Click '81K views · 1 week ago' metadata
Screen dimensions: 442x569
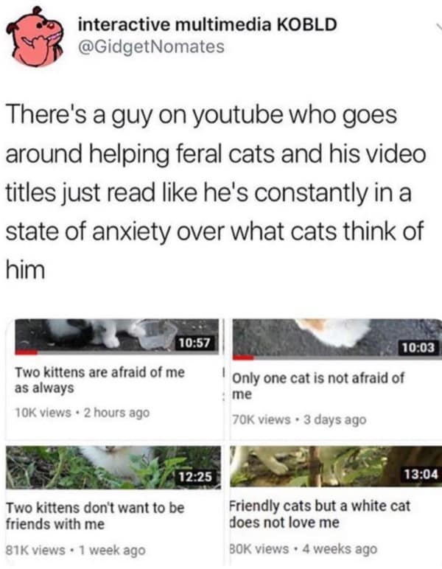pyautogui.click(x=75, y=550)
